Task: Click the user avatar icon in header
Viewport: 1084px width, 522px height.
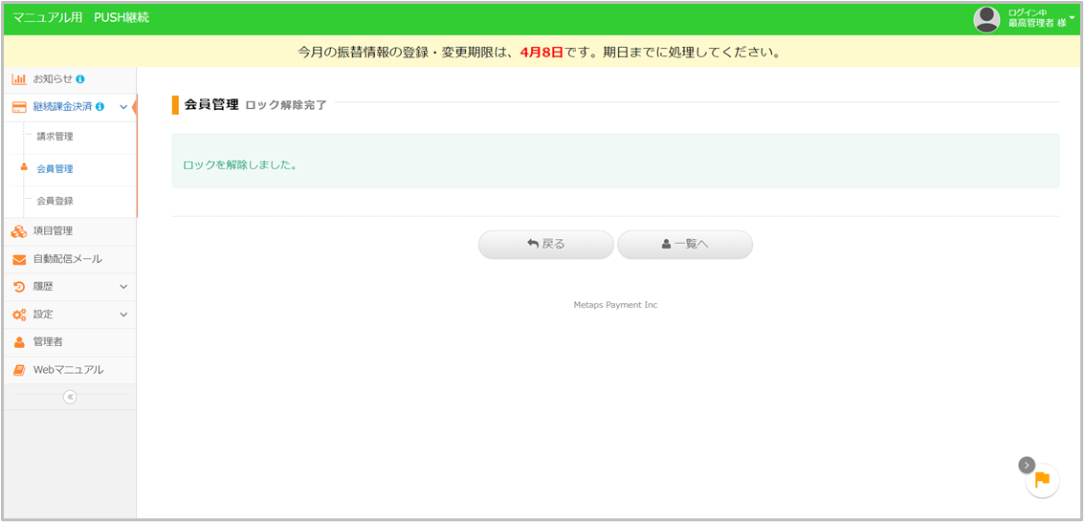Action: (986, 19)
